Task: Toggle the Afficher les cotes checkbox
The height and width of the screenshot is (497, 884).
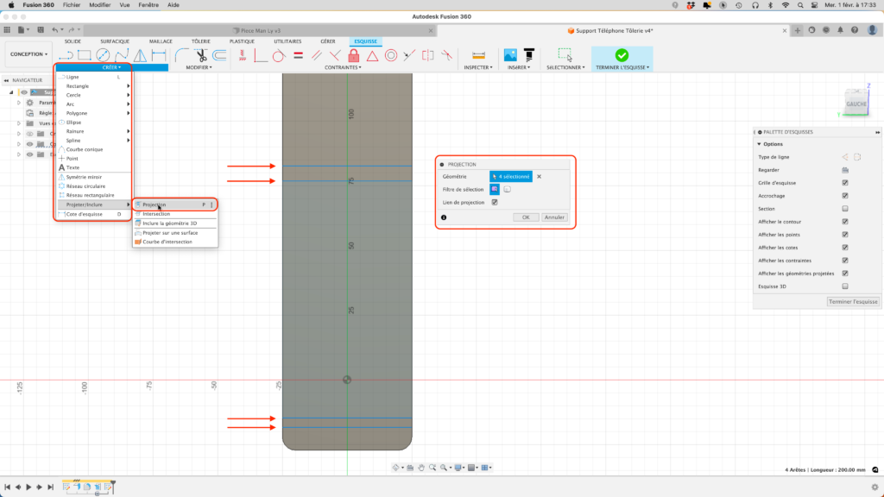Action: (x=845, y=248)
